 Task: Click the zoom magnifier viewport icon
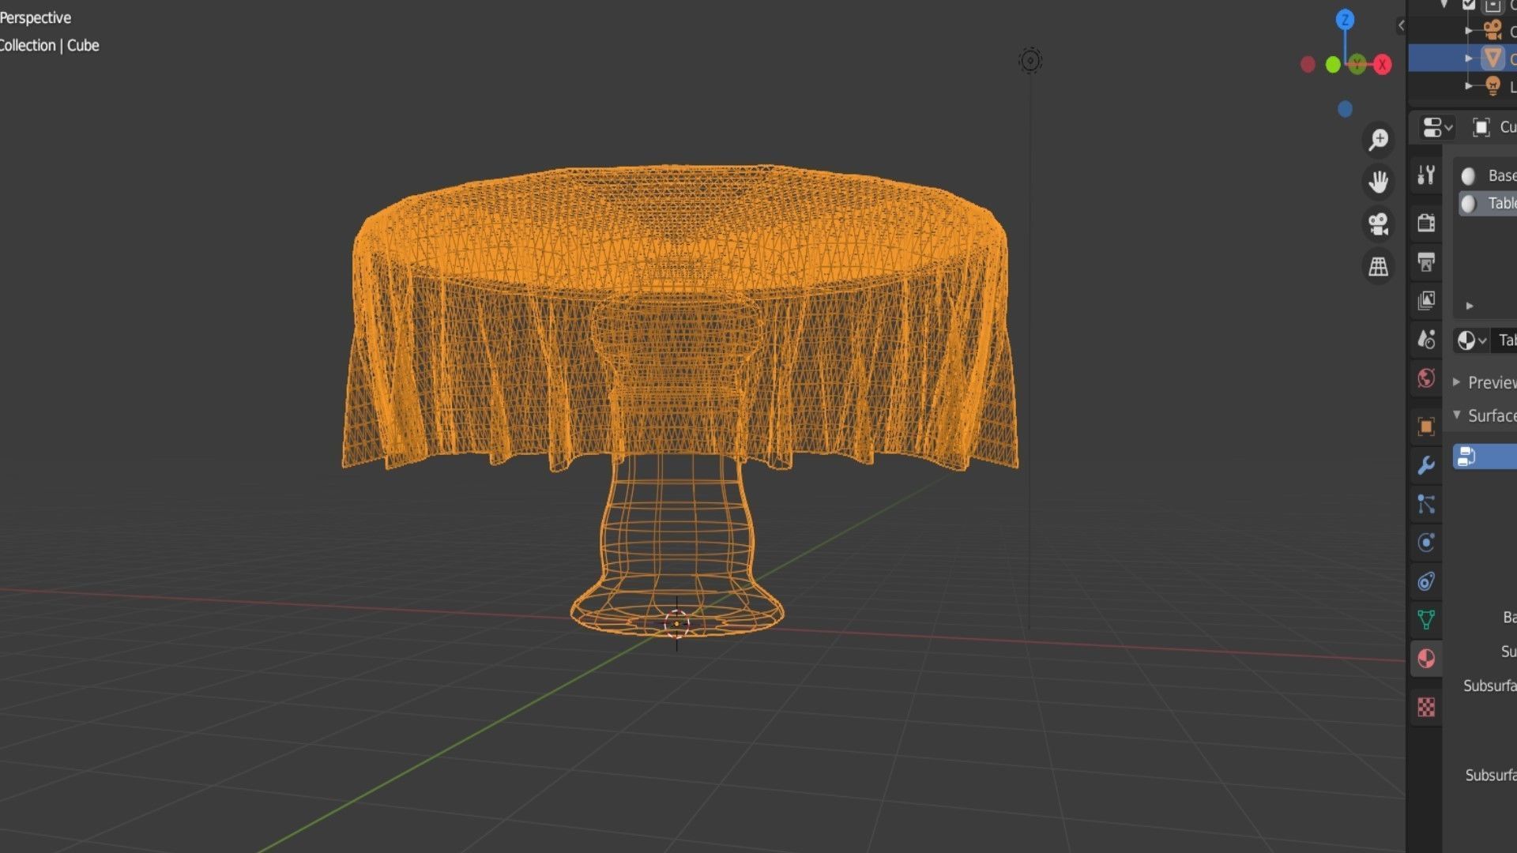(1379, 140)
